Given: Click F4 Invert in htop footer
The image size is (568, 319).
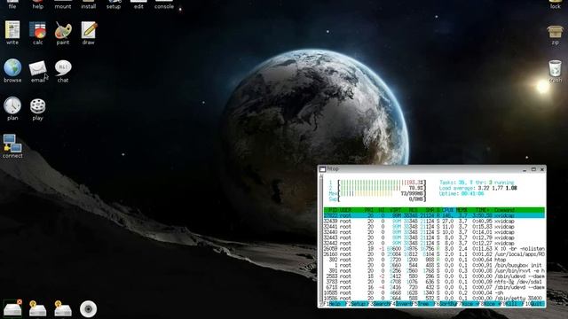Looking at the screenshot, I should coord(401,304).
